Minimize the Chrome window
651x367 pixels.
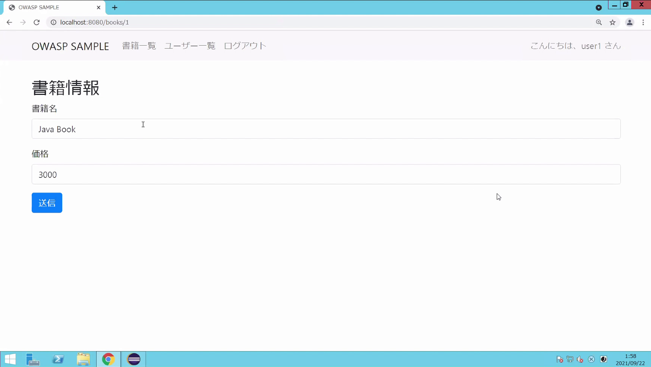pyautogui.click(x=614, y=5)
